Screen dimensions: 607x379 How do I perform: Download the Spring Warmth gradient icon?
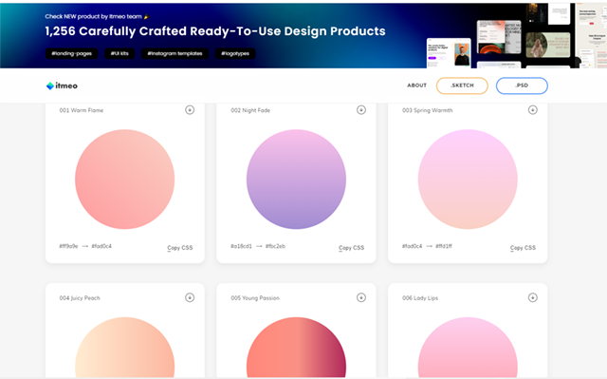pos(533,110)
